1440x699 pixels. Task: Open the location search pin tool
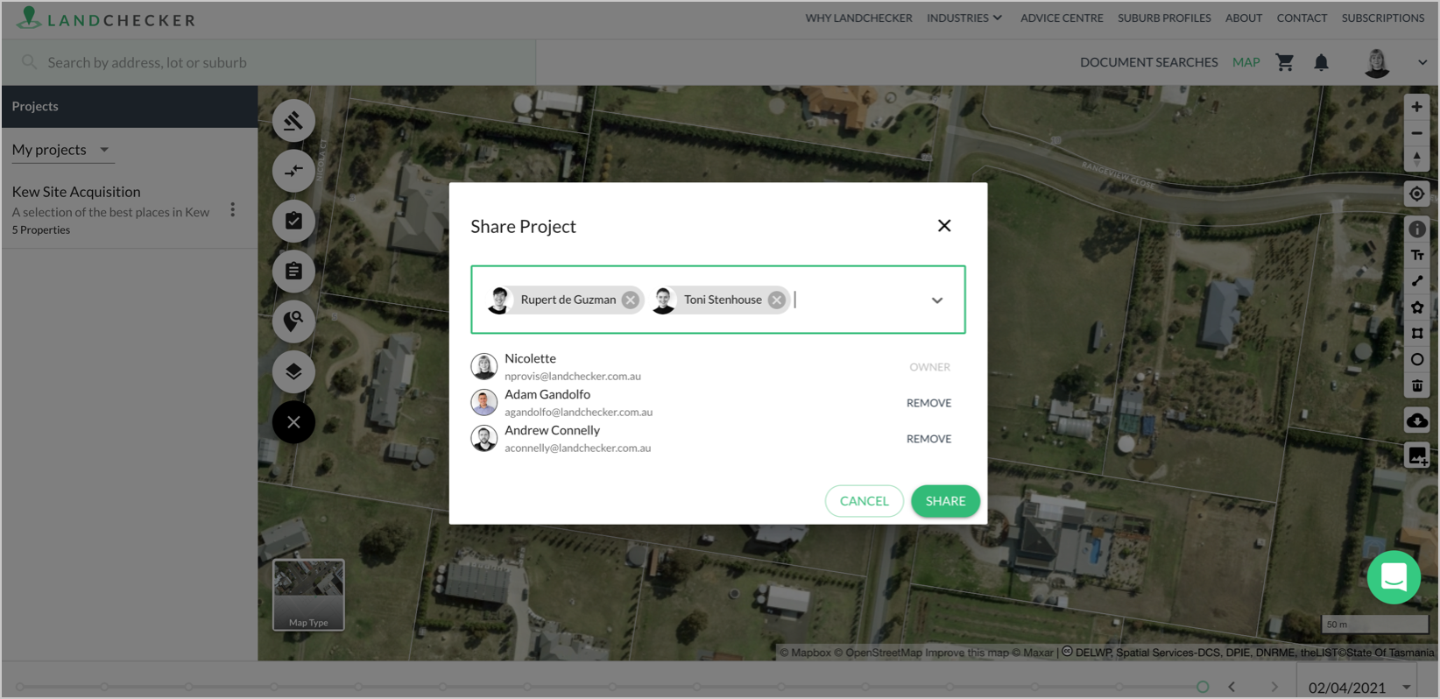coord(293,321)
